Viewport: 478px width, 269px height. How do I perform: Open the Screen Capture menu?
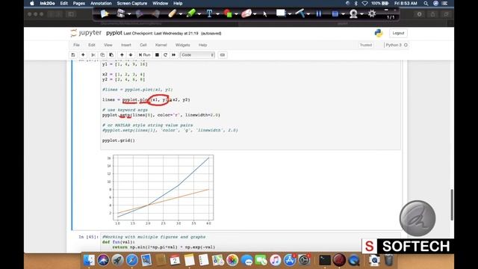coord(132,3)
